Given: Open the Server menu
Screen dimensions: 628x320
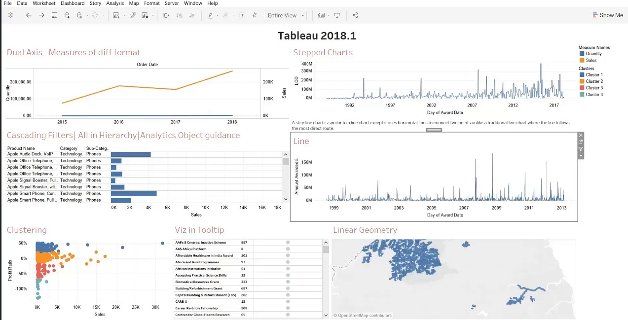Looking at the screenshot, I should coord(172,3).
